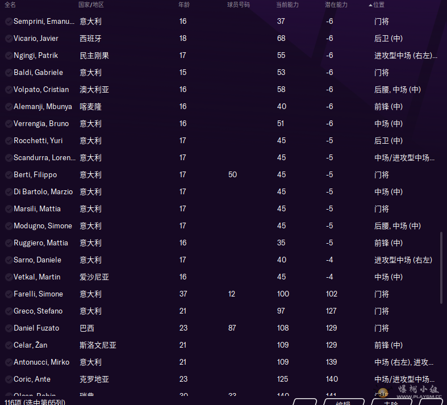
Task: Click the circle icon beside Baldi, Gabriele
Action: (9, 73)
